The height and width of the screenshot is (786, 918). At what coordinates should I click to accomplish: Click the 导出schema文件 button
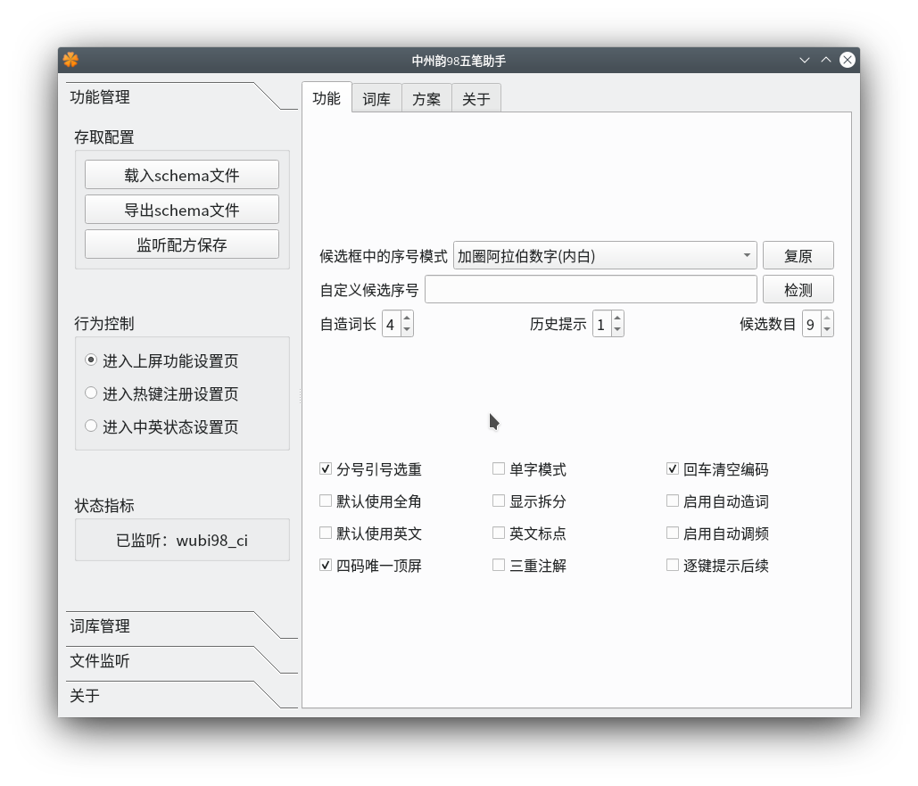[181, 210]
